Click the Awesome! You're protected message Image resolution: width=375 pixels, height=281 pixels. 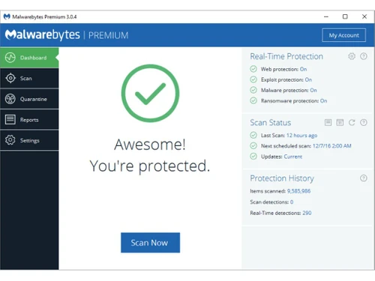[150, 155]
